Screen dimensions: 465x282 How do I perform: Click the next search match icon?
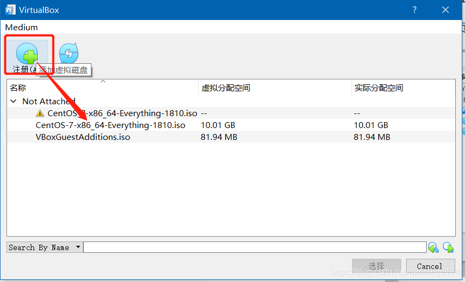click(448, 247)
